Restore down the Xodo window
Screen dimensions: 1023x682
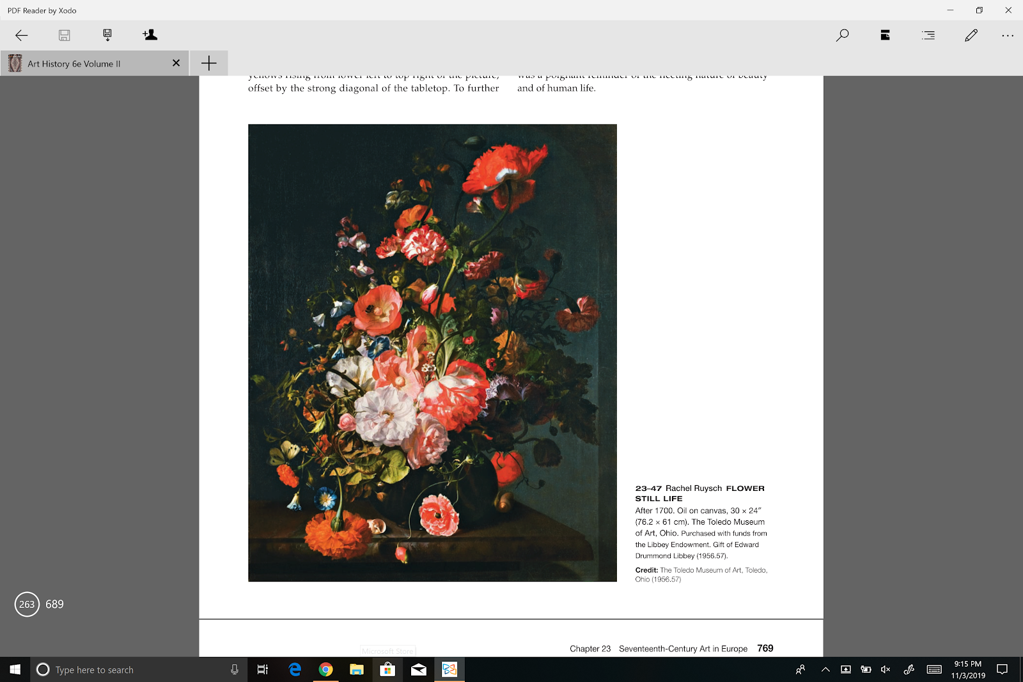point(979,10)
